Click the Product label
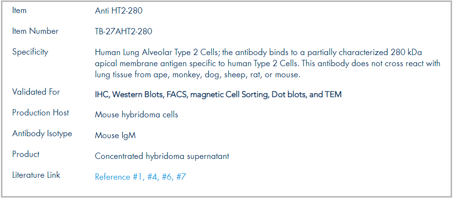The height and width of the screenshot is (199, 454). pyautogui.click(x=26, y=154)
